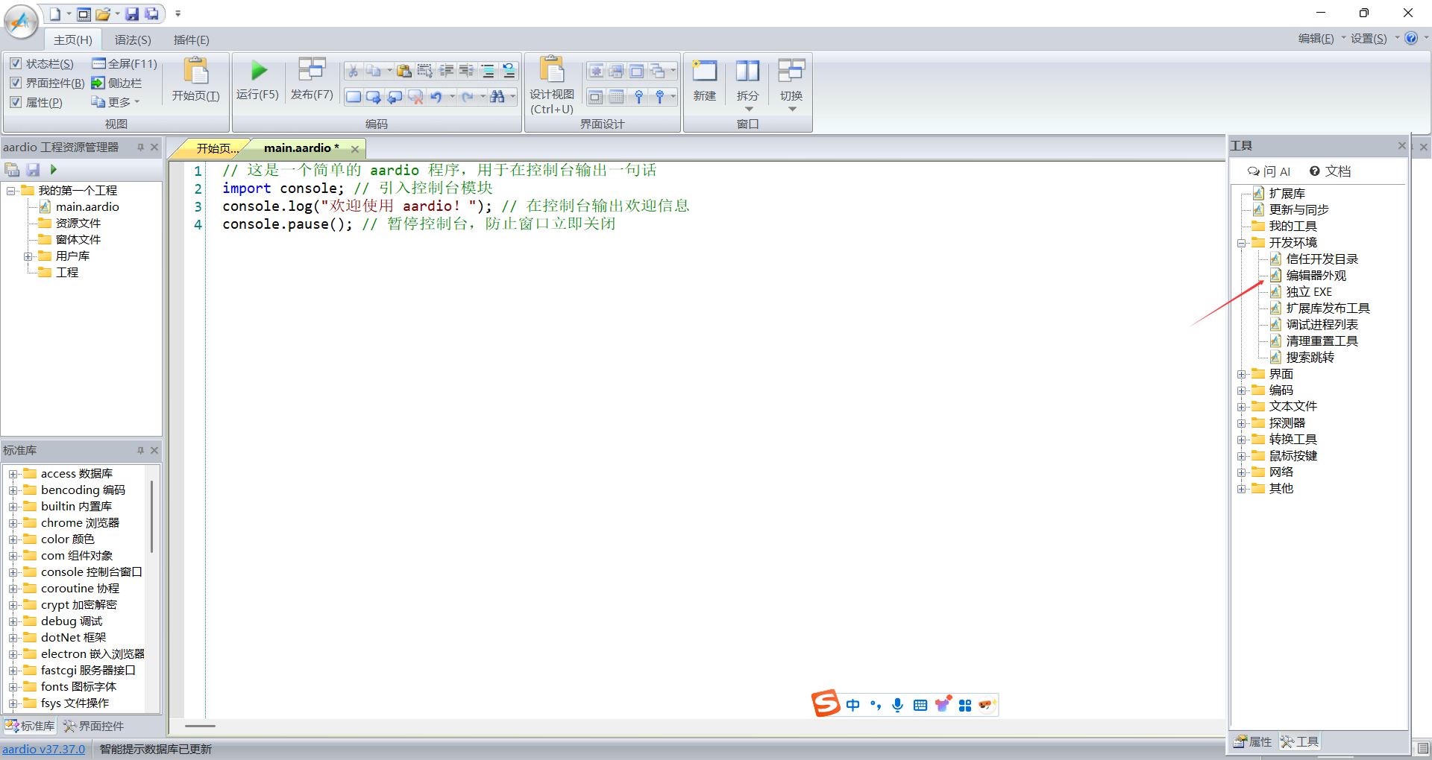The height and width of the screenshot is (760, 1432).
Task: Uncheck the 属性(P) checkbox
Action: (16, 102)
